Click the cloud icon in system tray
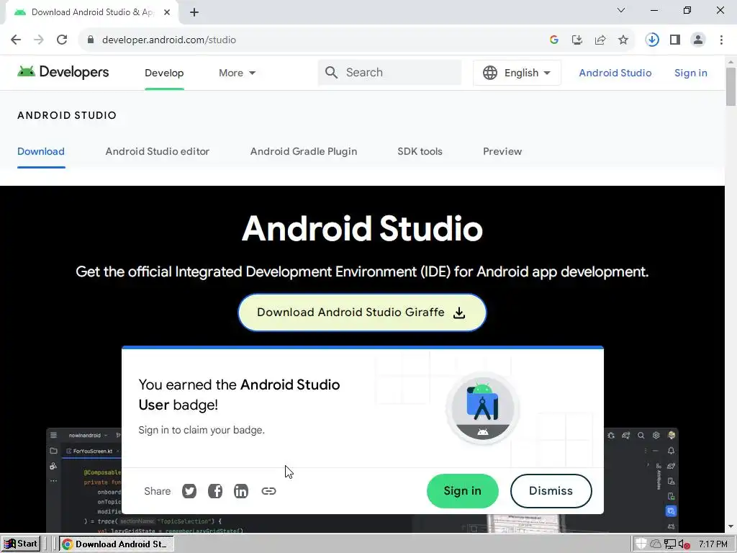Image resolution: width=737 pixels, height=553 pixels. pos(656,544)
